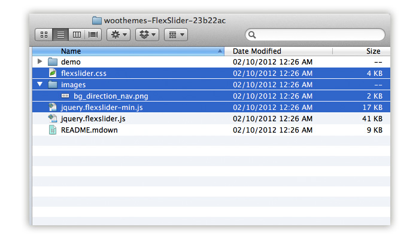
Task: Click the 9 KB size value
Action: point(375,130)
